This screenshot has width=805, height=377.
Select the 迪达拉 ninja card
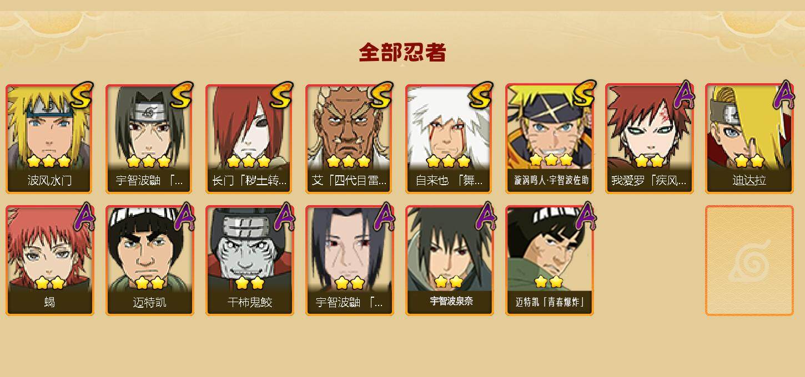pyautogui.click(x=749, y=139)
